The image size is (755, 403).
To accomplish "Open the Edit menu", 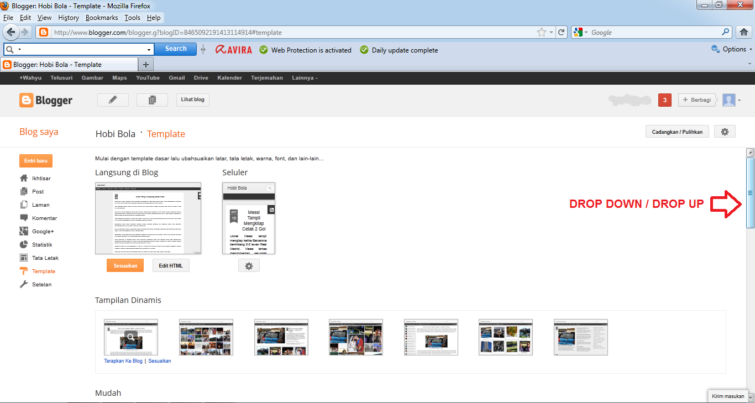I will coord(25,18).
